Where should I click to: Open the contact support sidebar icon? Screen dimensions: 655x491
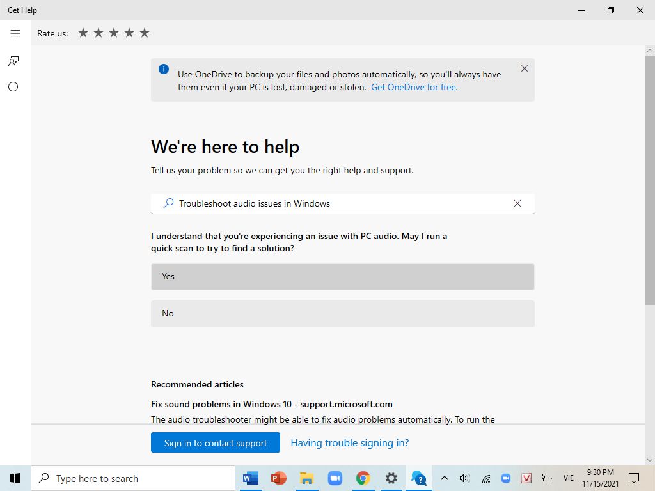tap(13, 61)
